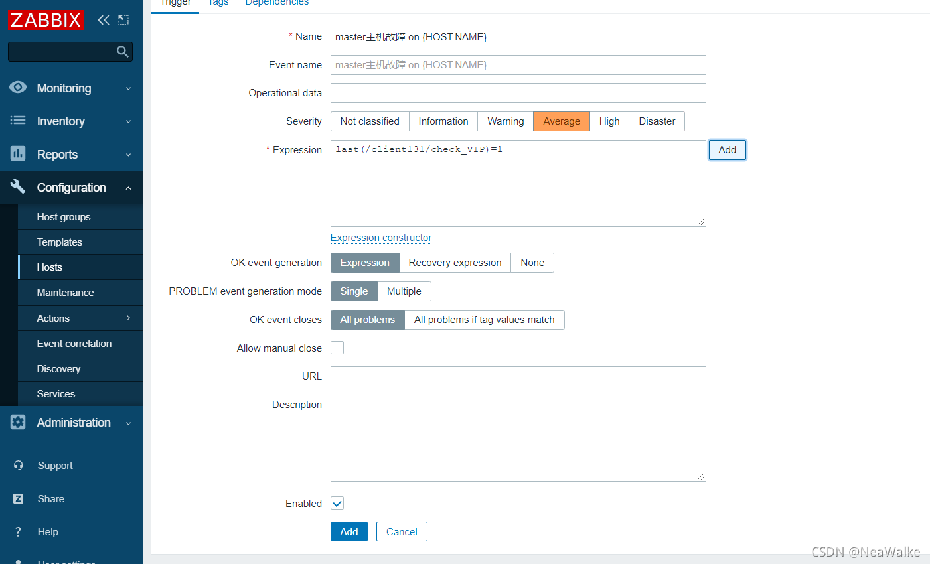Focus the URL input field
This screenshot has height=564, width=930.
(518, 376)
